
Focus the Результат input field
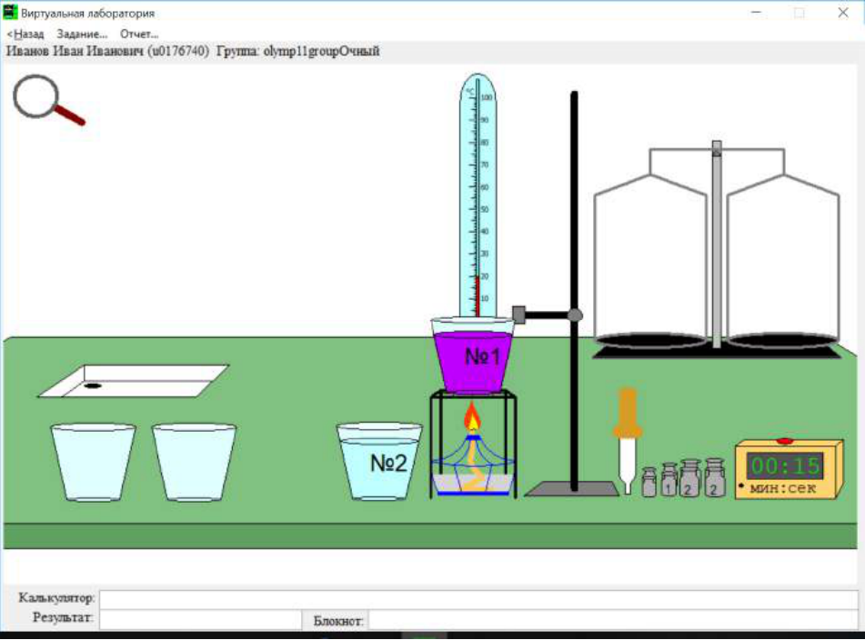200,619
